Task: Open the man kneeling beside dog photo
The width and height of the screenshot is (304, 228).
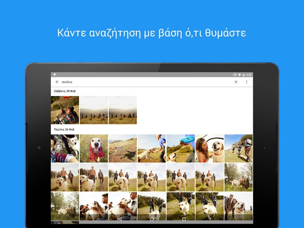Action: click(x=152, y=148)
